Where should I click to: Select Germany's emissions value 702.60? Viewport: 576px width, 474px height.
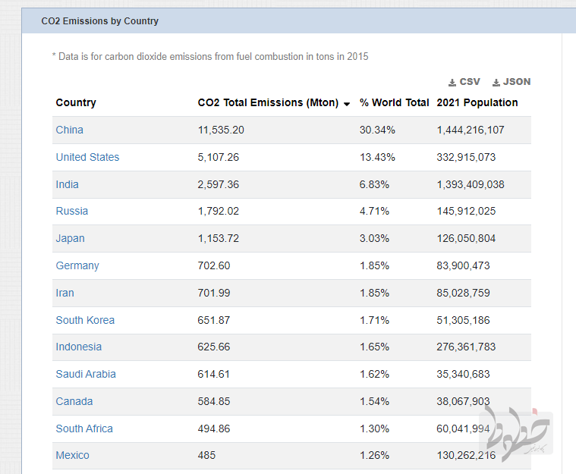pyautogui.click(x=214, y=266)
